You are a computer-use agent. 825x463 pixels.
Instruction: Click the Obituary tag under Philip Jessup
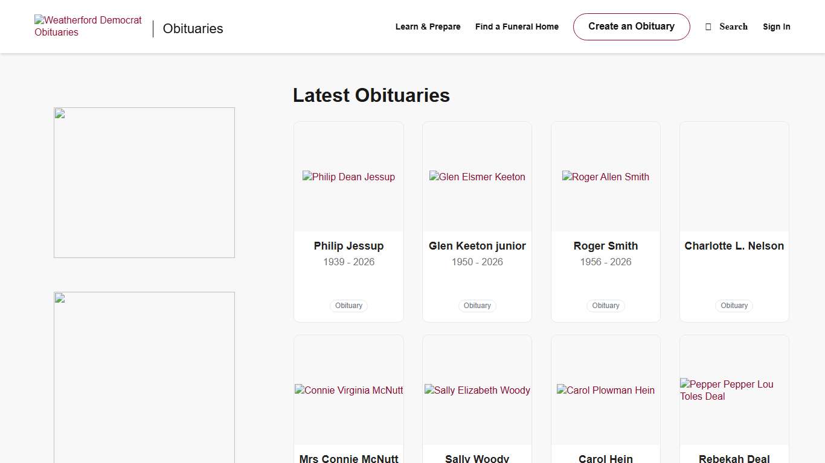point(348,306)
